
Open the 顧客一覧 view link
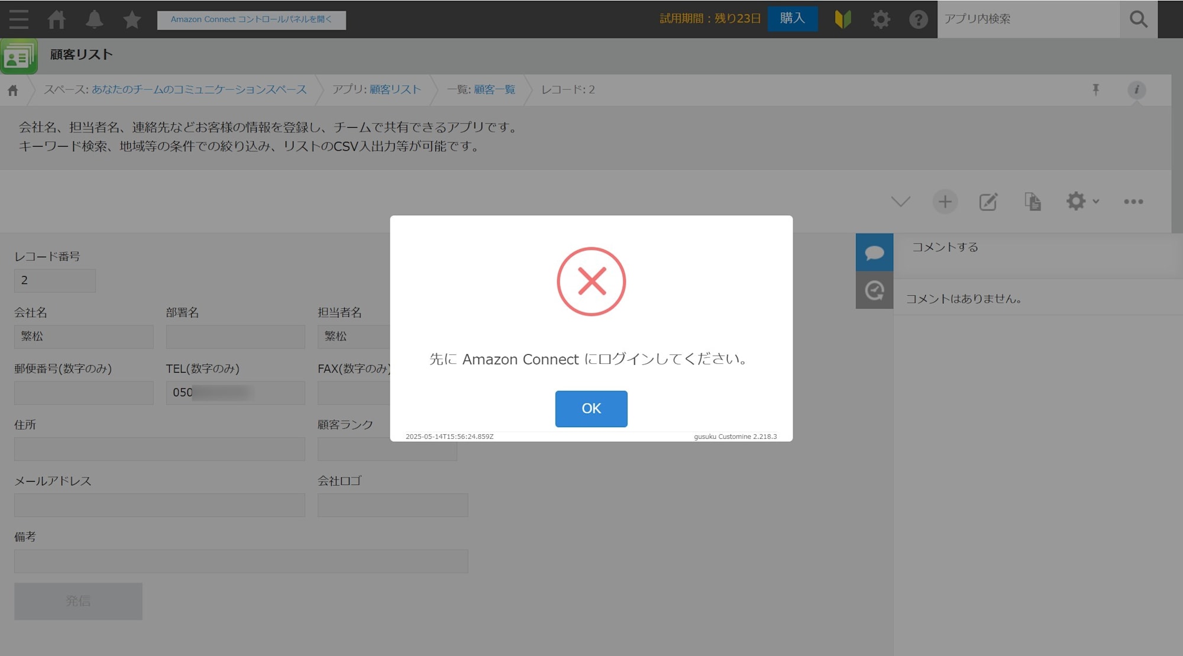[x=494, y=90]
